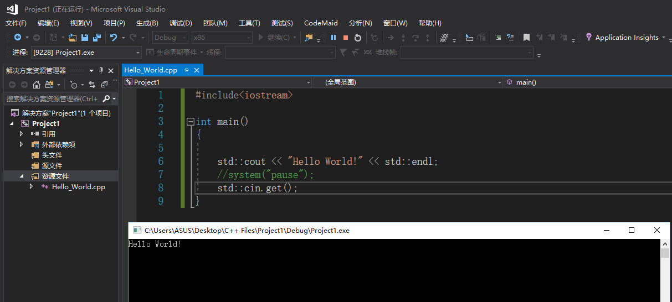The width and height of the screenshot is (672, 302).
Task: Open the main() member dropdown
Action: 588,82
